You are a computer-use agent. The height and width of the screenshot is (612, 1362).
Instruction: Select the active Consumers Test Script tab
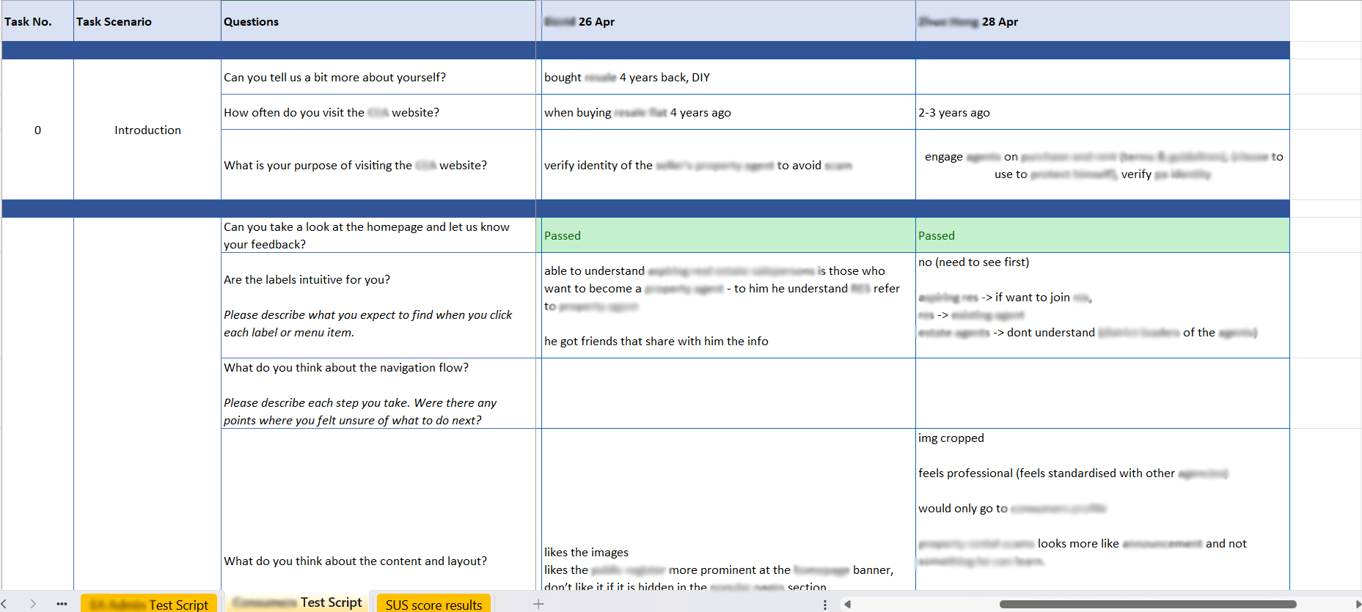tap(297, 602)
